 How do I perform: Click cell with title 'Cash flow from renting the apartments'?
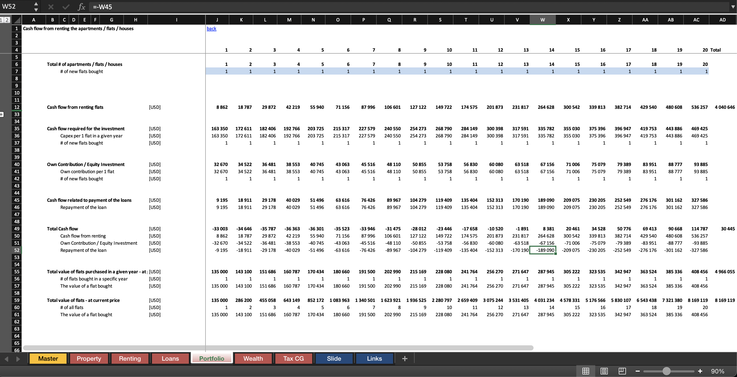pyautogui.click(x=78, y=29)
